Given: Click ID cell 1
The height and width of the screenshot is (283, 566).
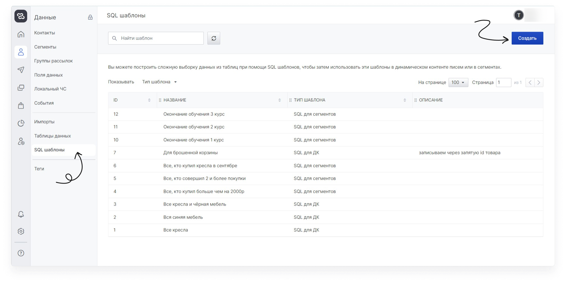Looking at the screenshot, I should [x=115, y=230].
